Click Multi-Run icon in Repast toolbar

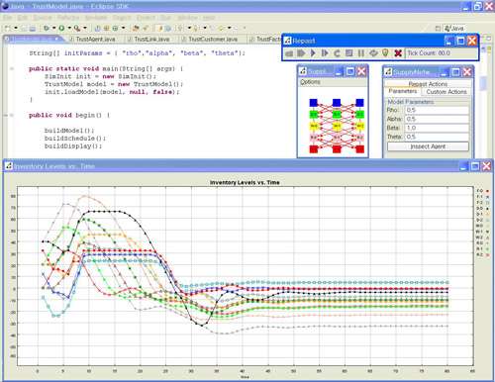pyautogui.click(x=301, y=53)
